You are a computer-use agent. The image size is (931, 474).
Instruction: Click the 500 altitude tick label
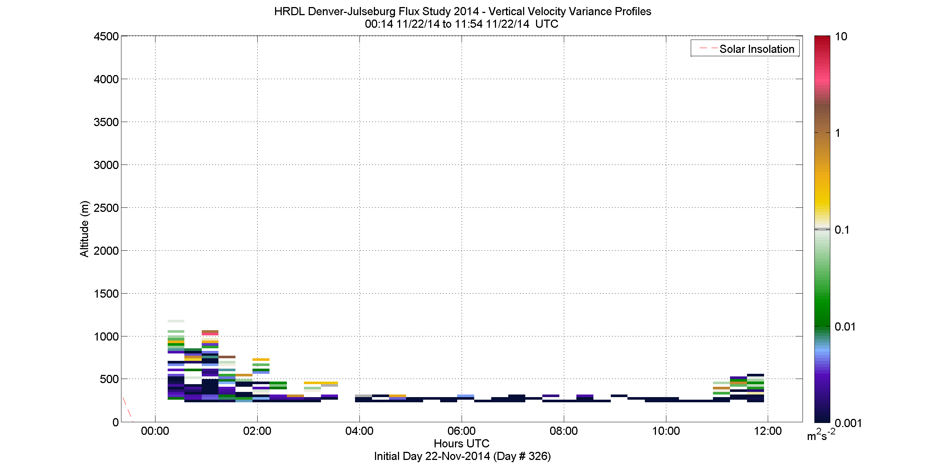point(109,379)
